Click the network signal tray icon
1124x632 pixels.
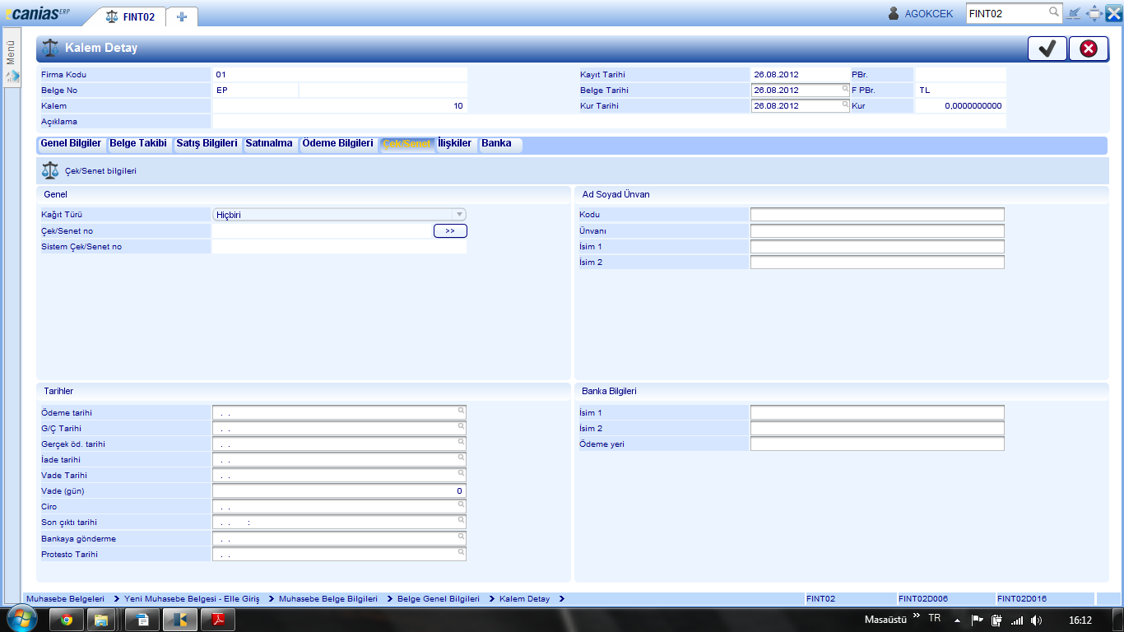[x=1017, y=620]
